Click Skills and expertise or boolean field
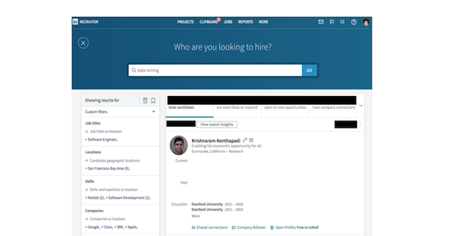The width and height of the screenshot is (451, 236). [113, 190]
